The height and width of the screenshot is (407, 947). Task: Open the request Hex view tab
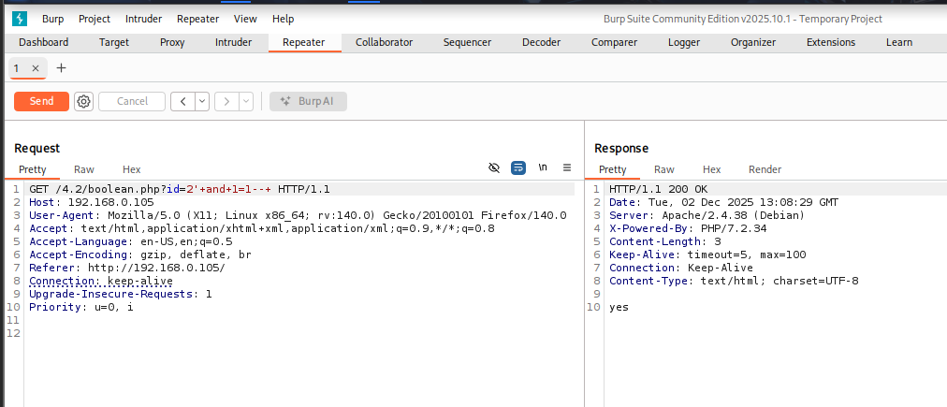click(x=131, y=169)
